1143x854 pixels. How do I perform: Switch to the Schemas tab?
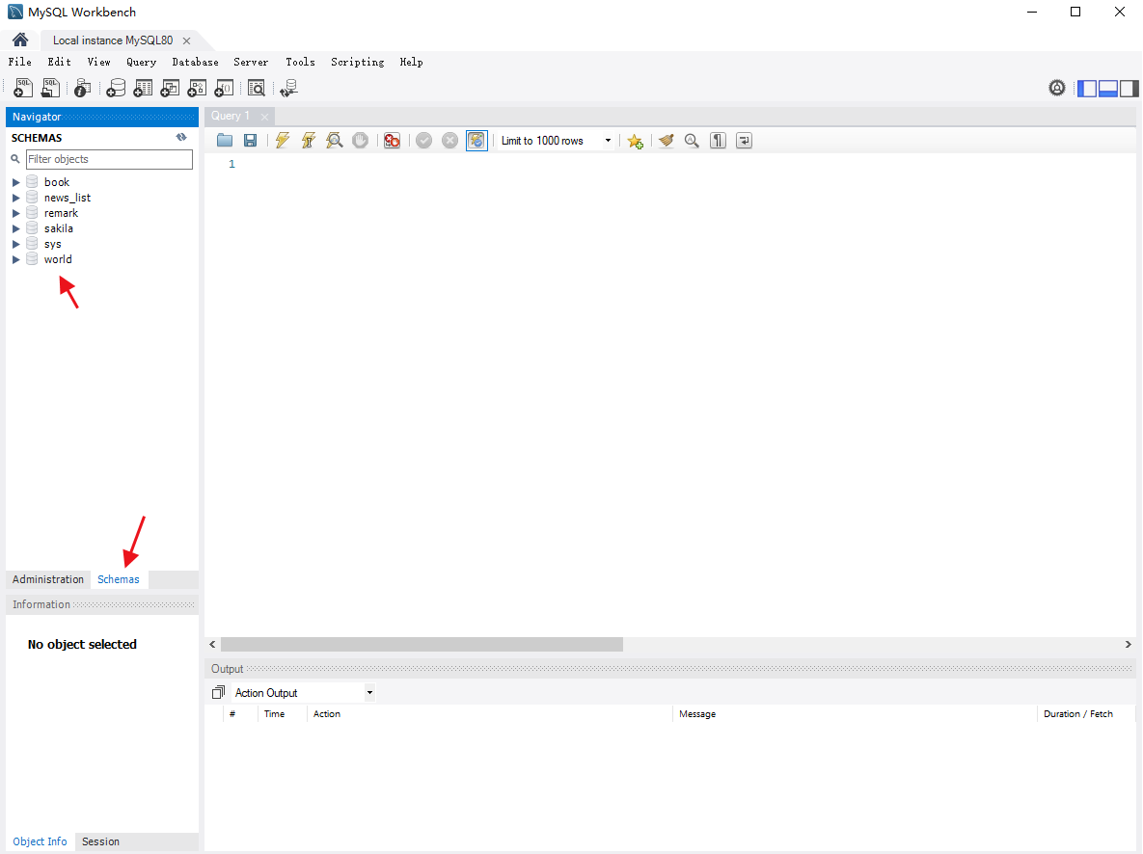point(118,579)
